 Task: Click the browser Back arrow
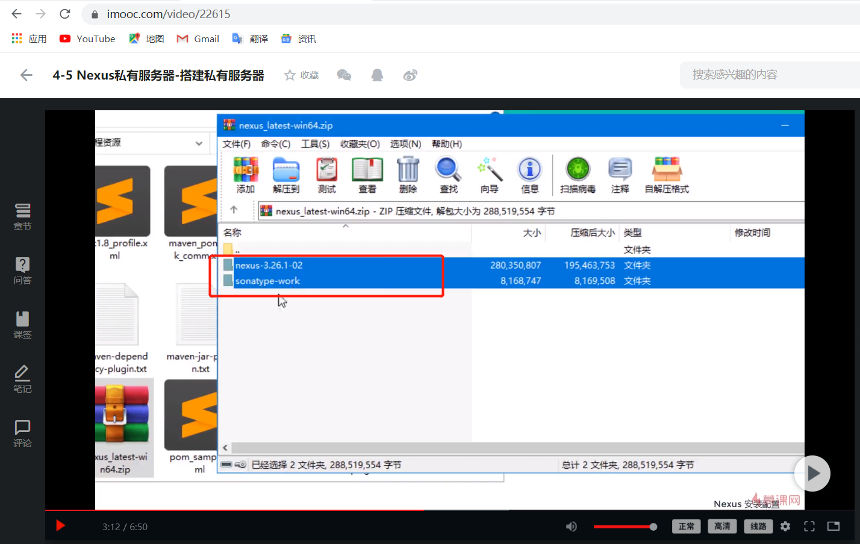click(x=16, y=14)
